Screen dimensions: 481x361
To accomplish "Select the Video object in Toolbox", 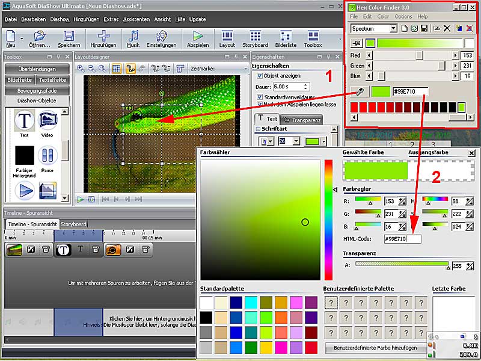I will [x=47, y=120].
